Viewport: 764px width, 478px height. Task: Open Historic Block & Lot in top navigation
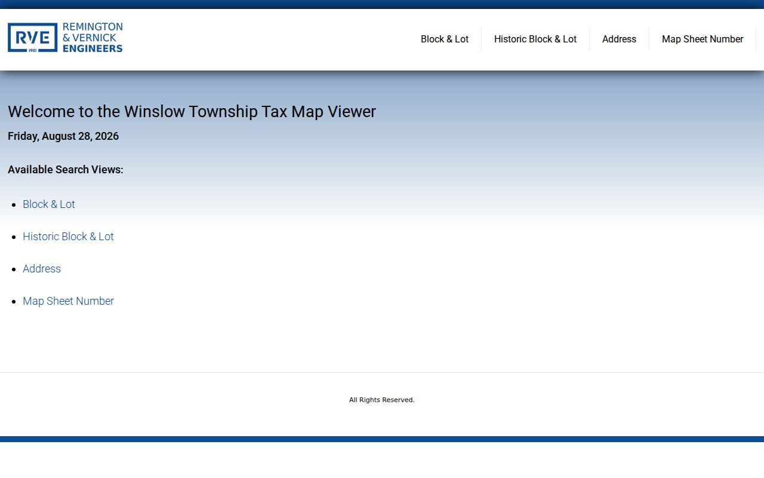pyautogui.click(x=535, y=39)
